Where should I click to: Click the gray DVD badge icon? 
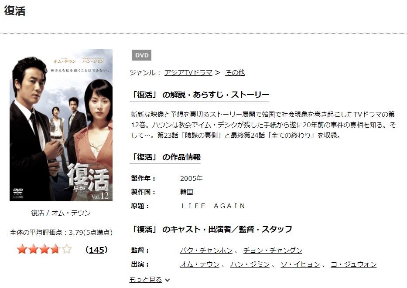tap(142, 55)
